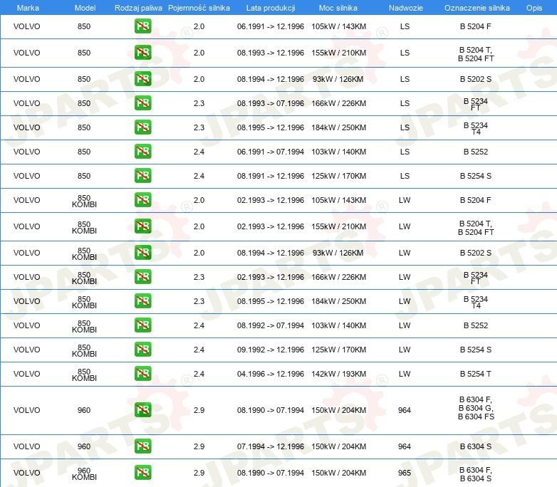Viewport: 557px width, 487px height.
Task: Click the Lata produkcji column header
Action: pyautogui.click(x=271, y=7)
